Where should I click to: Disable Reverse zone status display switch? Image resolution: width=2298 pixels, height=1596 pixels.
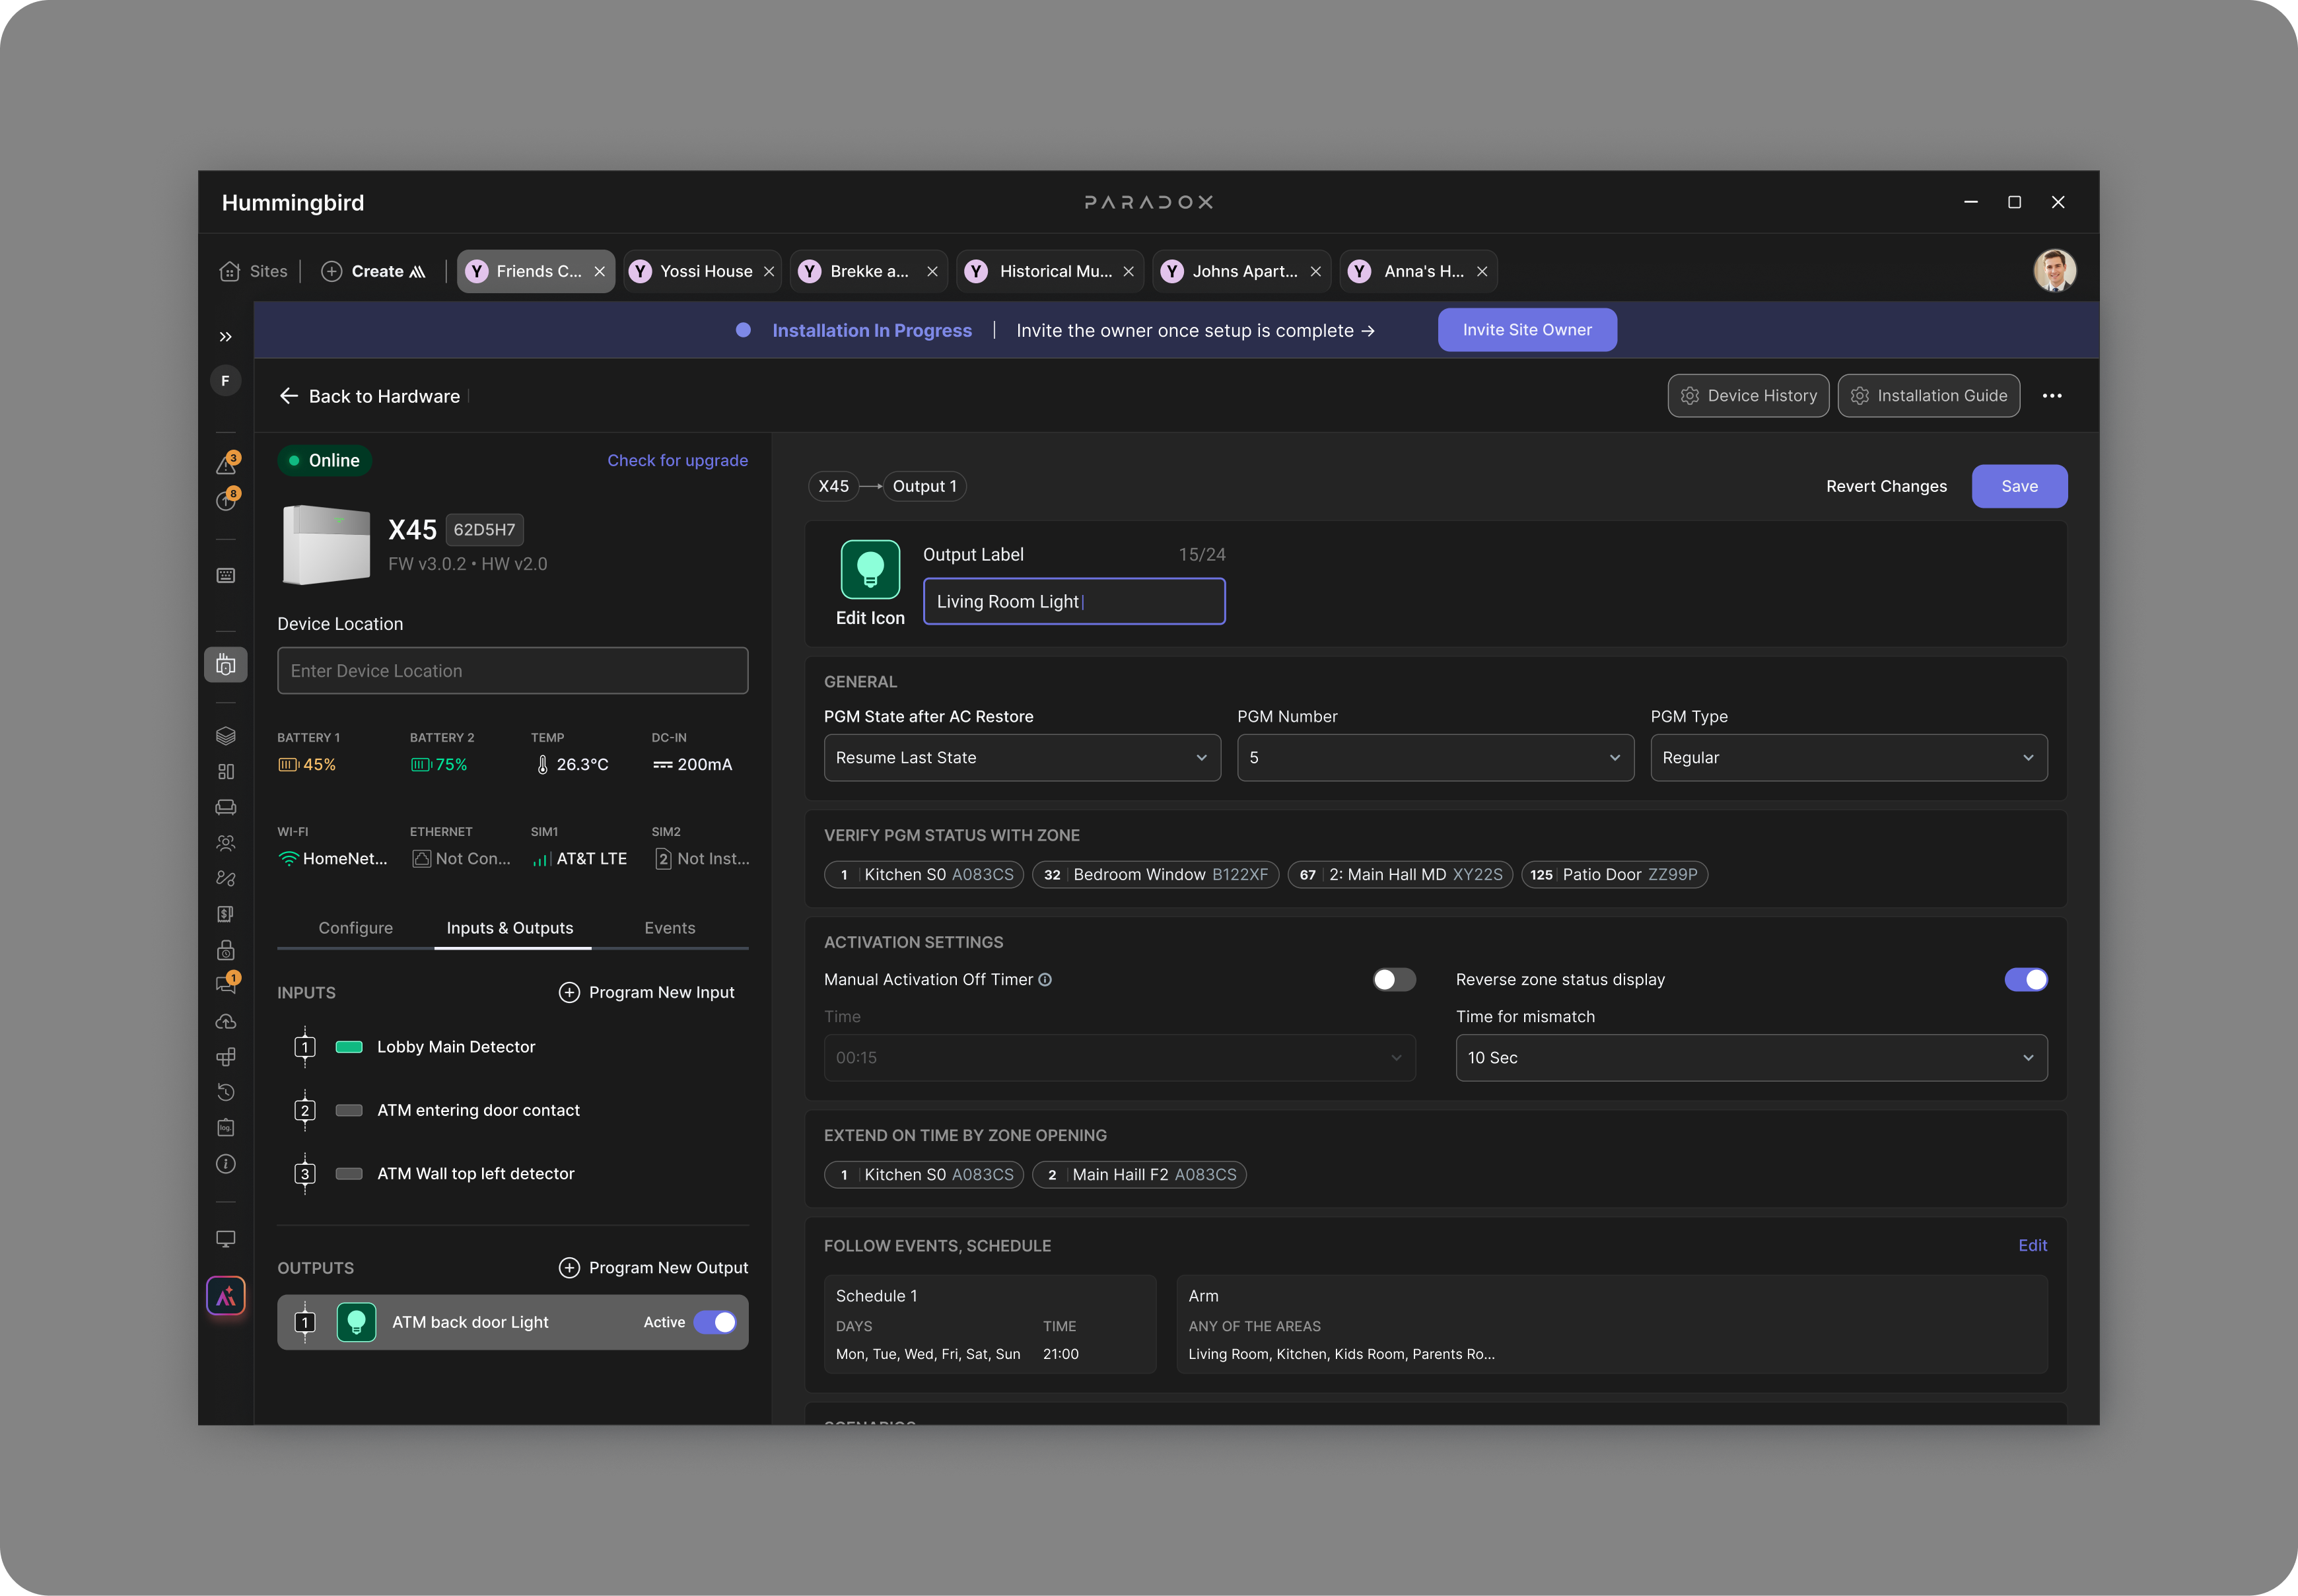point(2026,980)
